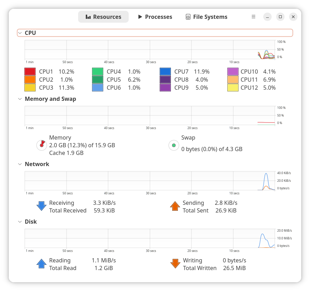This screenshot has width=310, height=291.
Task: Click the Memory pie chart icon
Action: (41, 145)
